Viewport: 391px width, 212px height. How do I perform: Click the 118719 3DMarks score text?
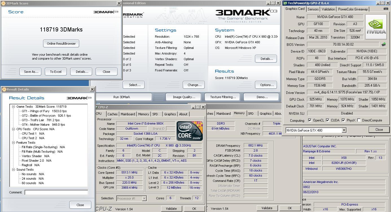(61, 30)
